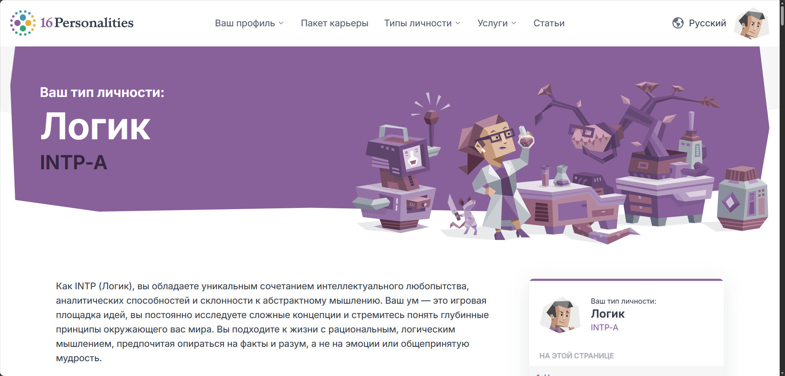The width and height of the screenshot is (785, 376).
Task: Expand the Типы личности dropdown menu
Action: point(422,23)
